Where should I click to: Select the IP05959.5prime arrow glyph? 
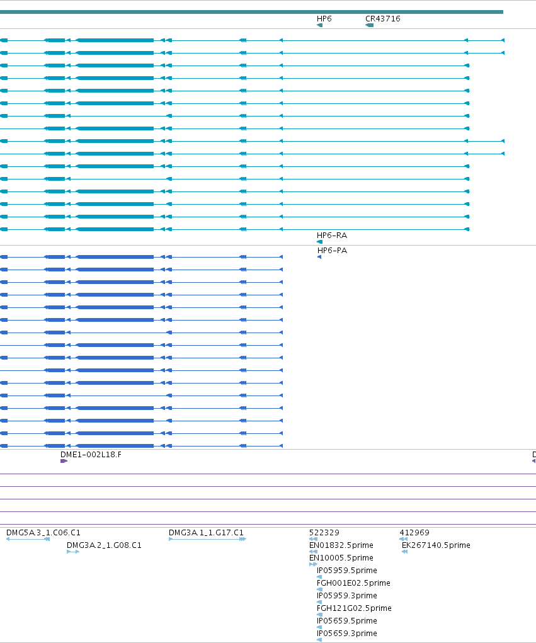pos(319,577)
